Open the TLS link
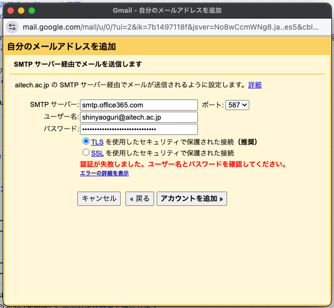 point(97,142)
